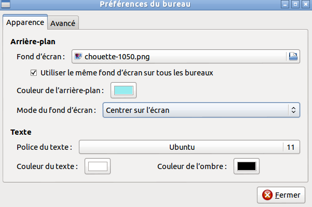
Task: Open the Mode du fond d'écran dropdown
Action: pos(201,110)
